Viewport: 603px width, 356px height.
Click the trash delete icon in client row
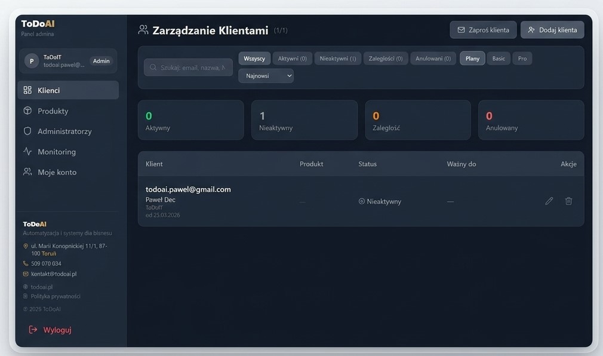[568, 201]
